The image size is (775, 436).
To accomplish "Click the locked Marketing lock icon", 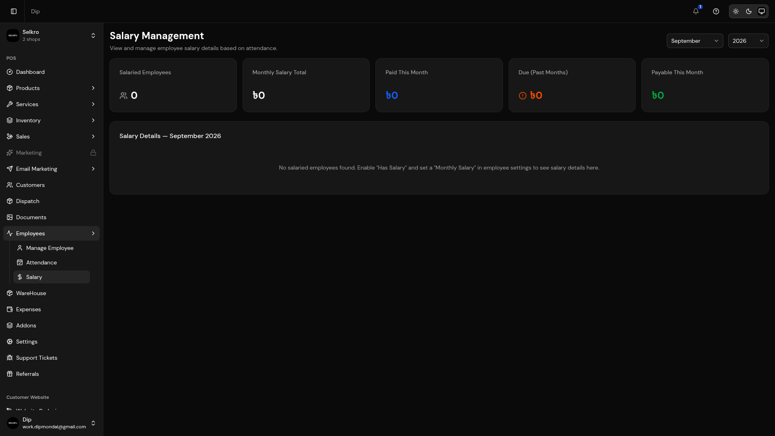I will click(x=93, y=153).
